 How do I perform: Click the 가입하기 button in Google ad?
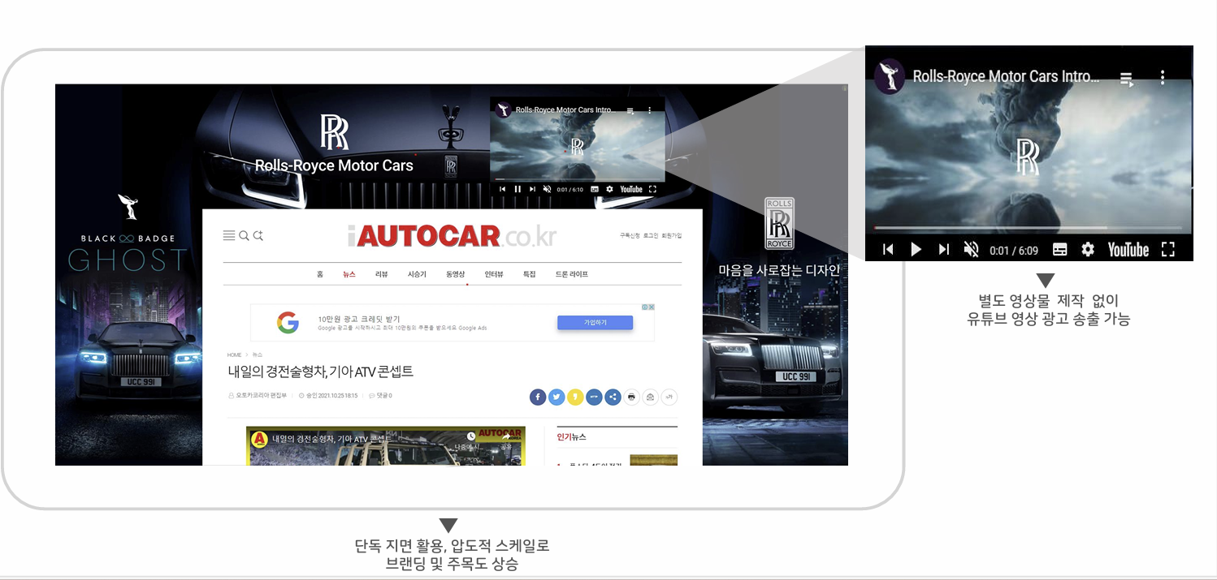(x=595, y=322)
